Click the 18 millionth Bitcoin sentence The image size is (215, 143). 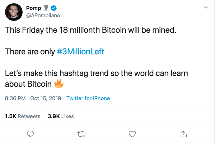91,30
